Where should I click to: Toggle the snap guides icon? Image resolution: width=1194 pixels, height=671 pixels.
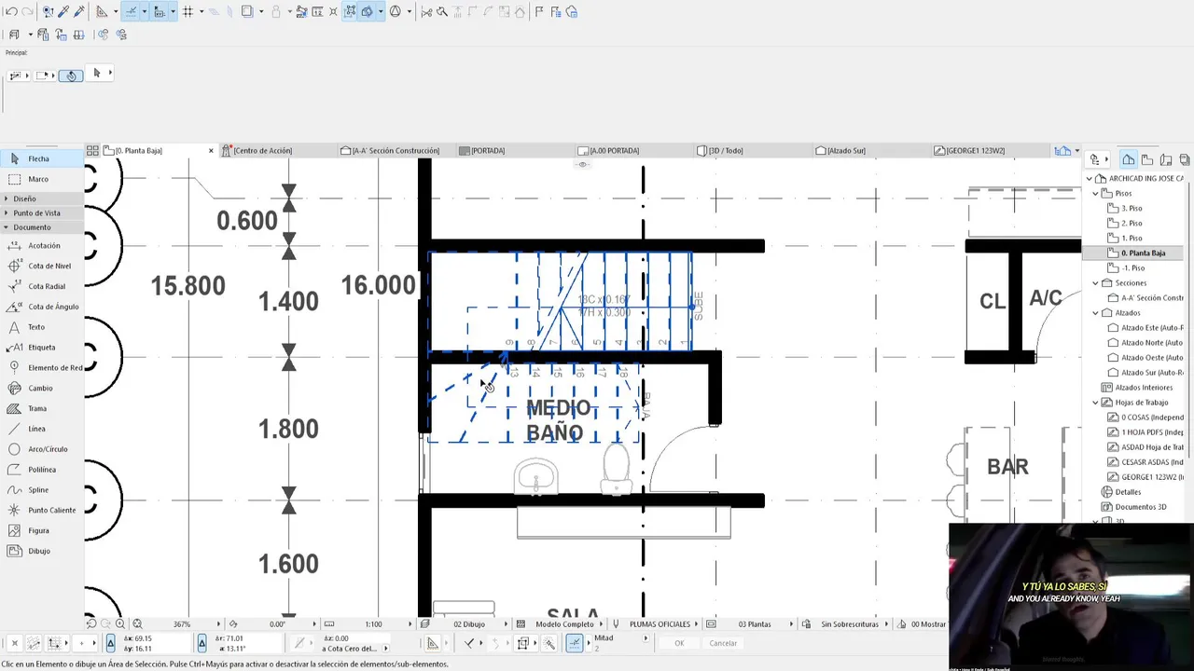tap(131, 12)
